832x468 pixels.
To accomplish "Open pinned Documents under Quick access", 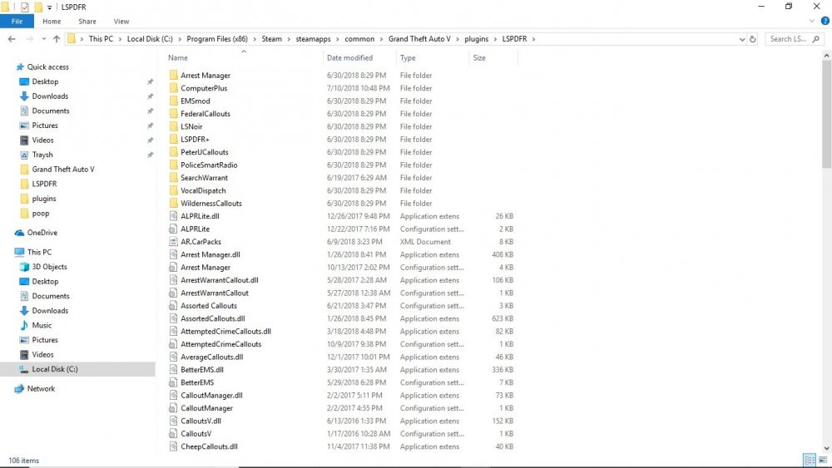I will [51, 111].
